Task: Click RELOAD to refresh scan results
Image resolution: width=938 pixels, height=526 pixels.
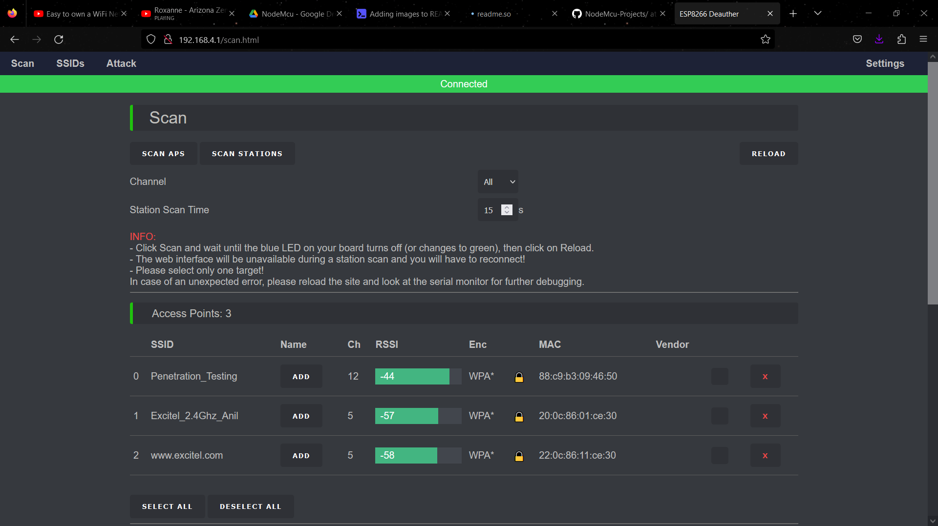Action: click(x=768, y=153)
